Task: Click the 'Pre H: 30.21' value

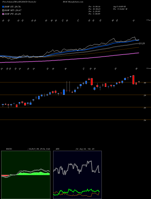Action: tap(94, 9)
